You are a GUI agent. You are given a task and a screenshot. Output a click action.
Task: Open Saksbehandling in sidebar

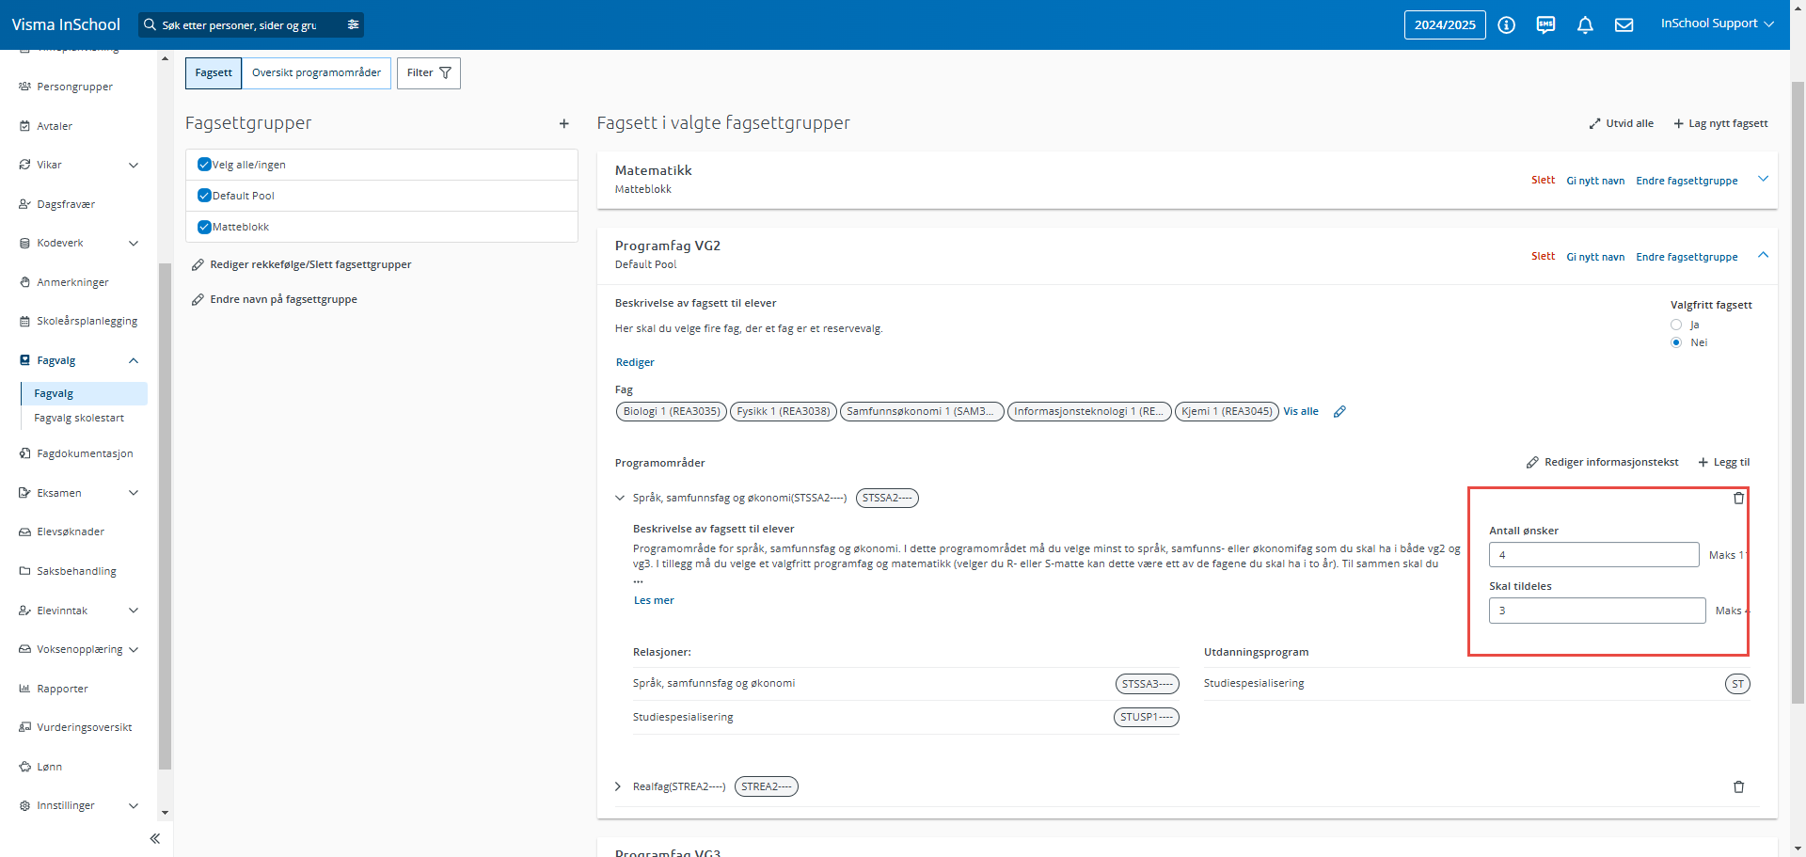click(x=76, y=571)
